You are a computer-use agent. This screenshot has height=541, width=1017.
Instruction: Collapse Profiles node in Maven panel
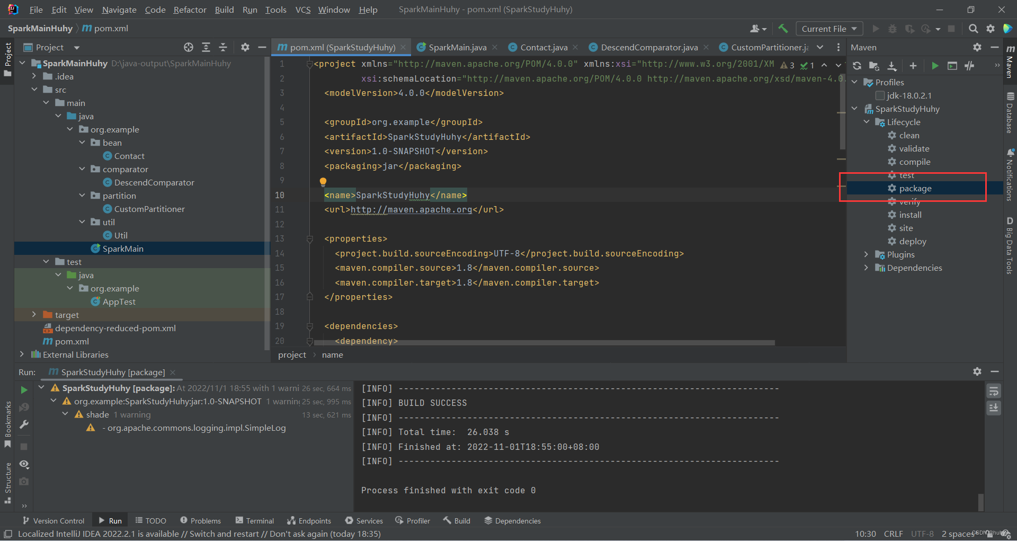854,82
